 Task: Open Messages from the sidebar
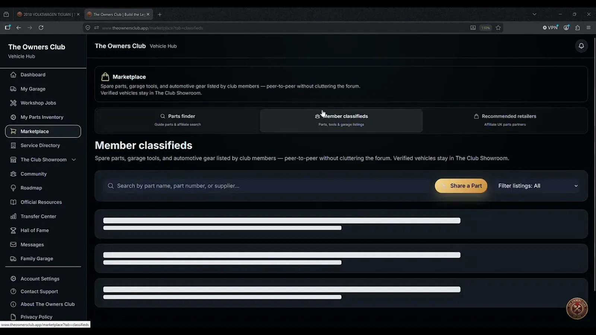tap(43, 245)
